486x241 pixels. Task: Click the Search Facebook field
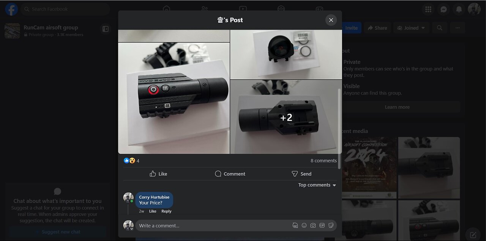65,9
